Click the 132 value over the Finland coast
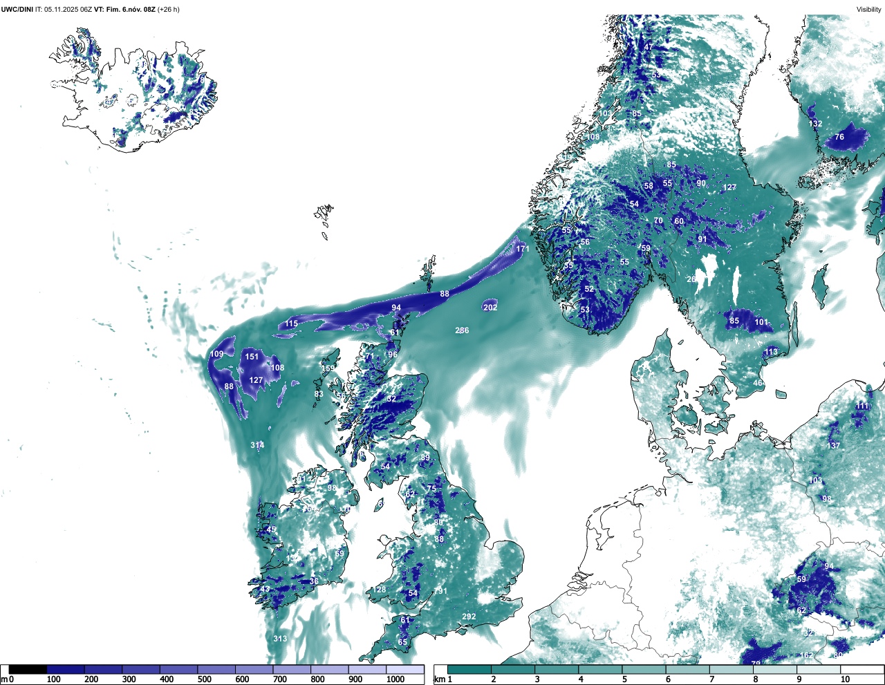 (x=815, y=124)
